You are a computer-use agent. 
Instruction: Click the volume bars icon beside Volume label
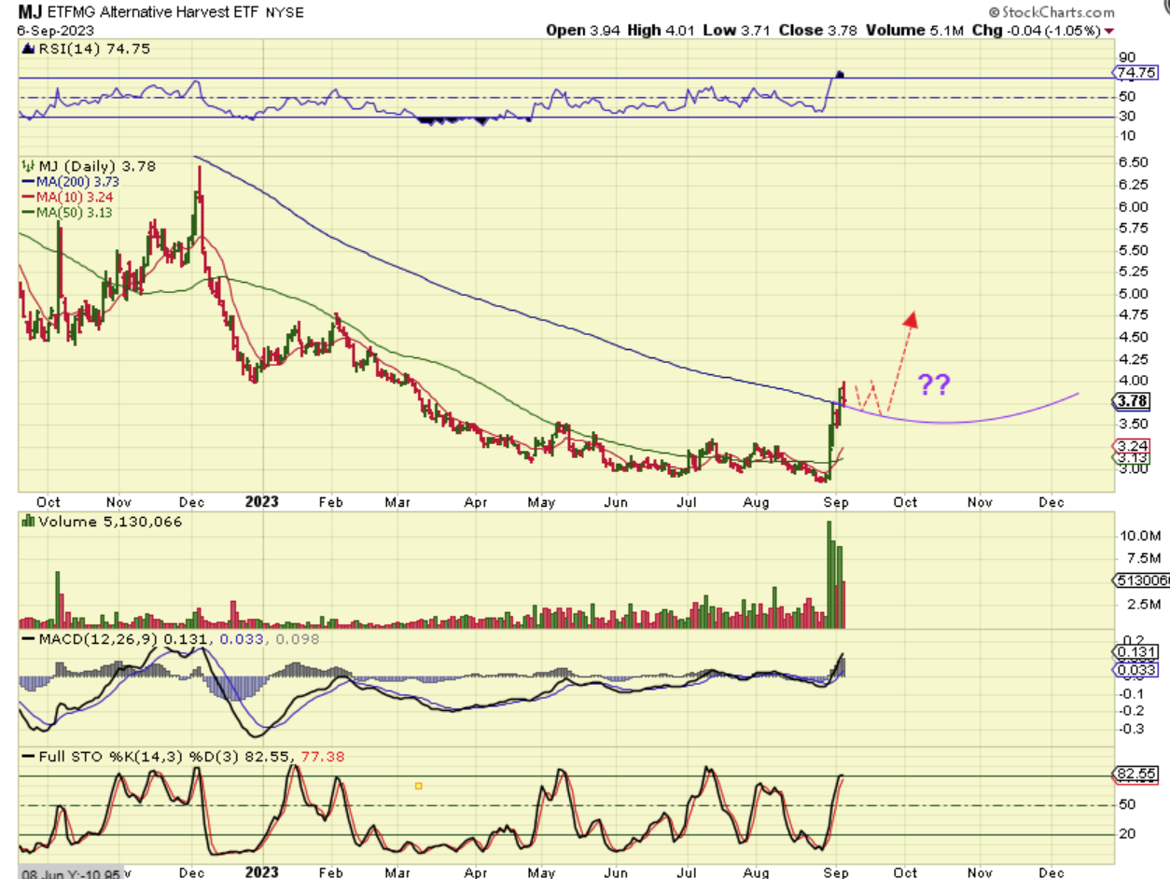pos(26,522)
